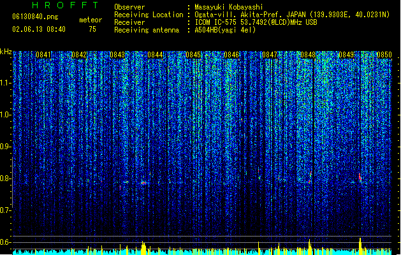Click the kHz axis unit label
This screenshot has height=255, width=401.
point(6,52)
